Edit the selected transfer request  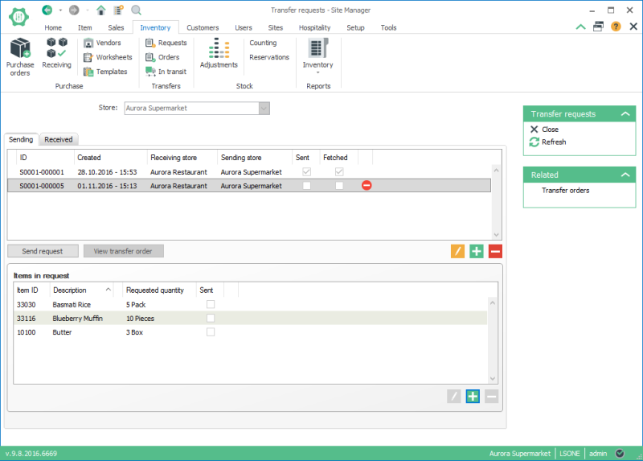457,251
